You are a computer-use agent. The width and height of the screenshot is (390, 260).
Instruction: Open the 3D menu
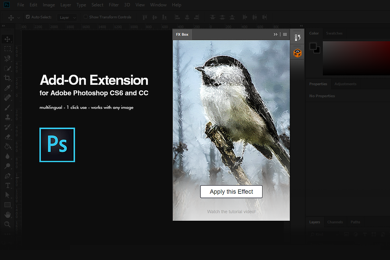point(127,5)
